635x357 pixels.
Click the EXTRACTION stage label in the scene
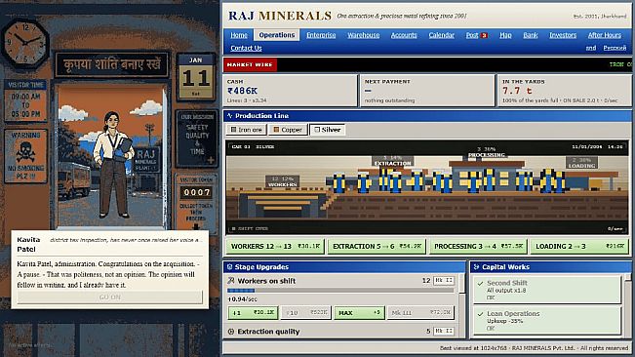click(x=392, y=160)
